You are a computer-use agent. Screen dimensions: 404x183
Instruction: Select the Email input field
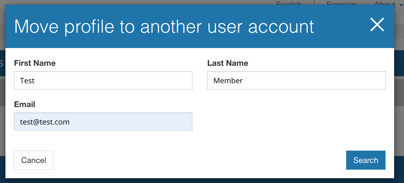(x=103, y=122)
